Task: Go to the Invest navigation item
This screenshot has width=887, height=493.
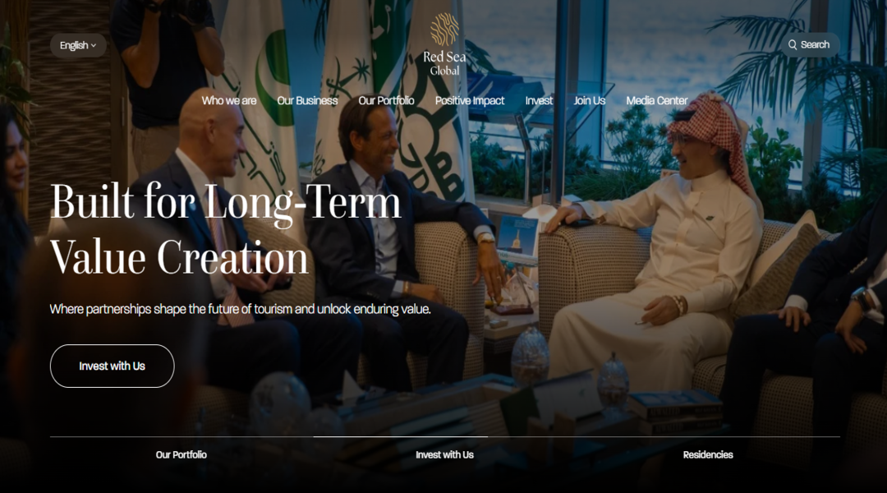Action: [x=539, y=101]
